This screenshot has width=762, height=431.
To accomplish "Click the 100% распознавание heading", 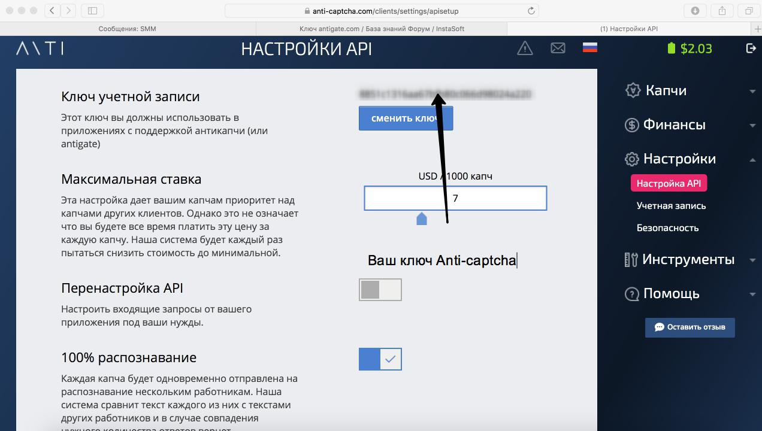I will 129,357.
